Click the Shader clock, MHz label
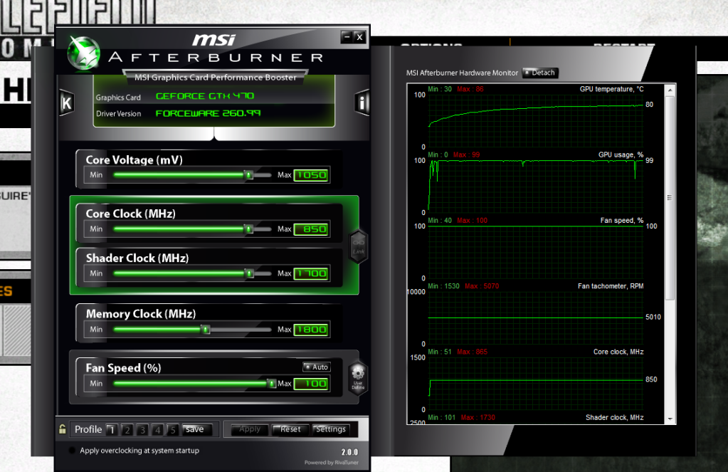The width and height of the screenshot is (728, 472). [614, 417]
